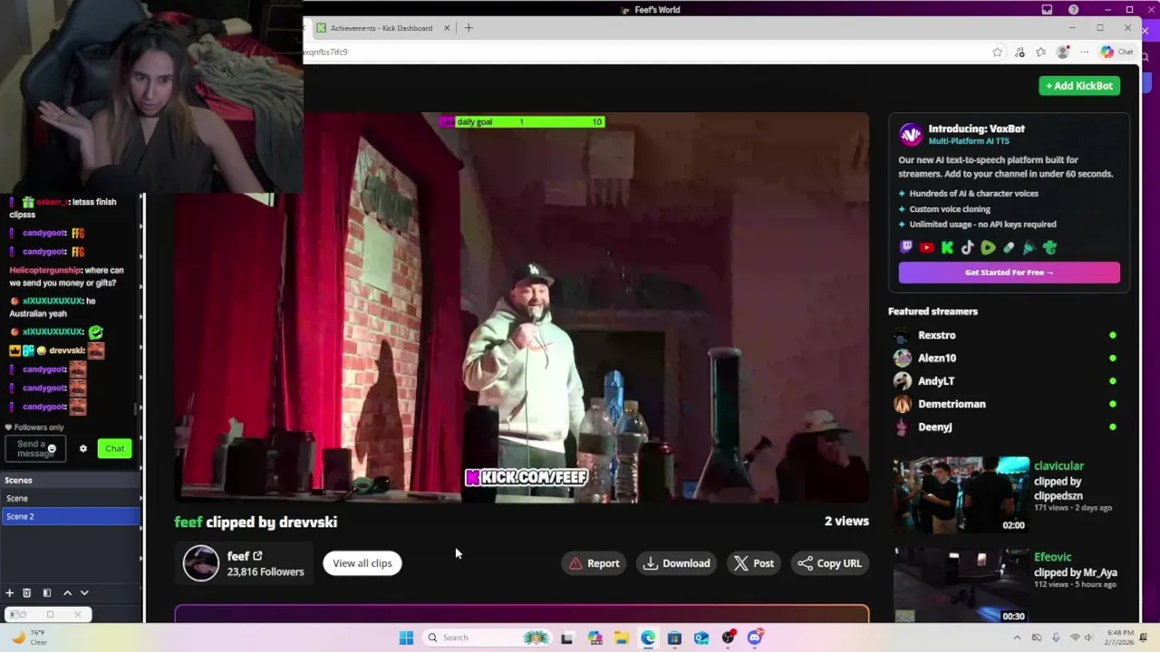This screenshot has height=652, width=1160.
Task: Open the emoji picker in chat box
Action: 52,448
